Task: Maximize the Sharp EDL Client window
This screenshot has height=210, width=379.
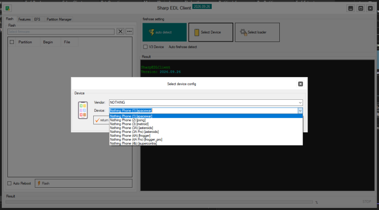Action: 361,8
